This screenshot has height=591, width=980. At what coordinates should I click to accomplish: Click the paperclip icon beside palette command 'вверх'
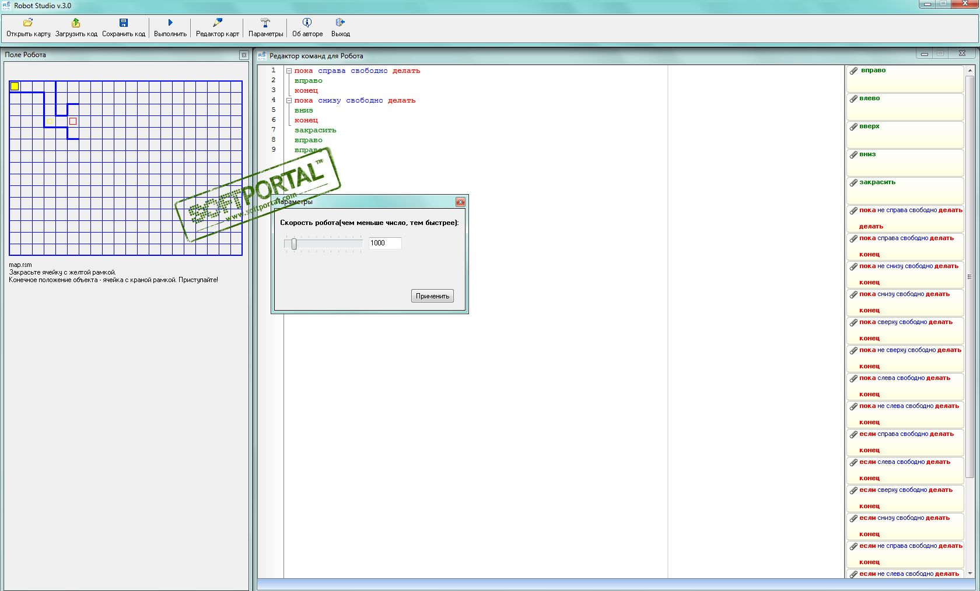[853, 127]
